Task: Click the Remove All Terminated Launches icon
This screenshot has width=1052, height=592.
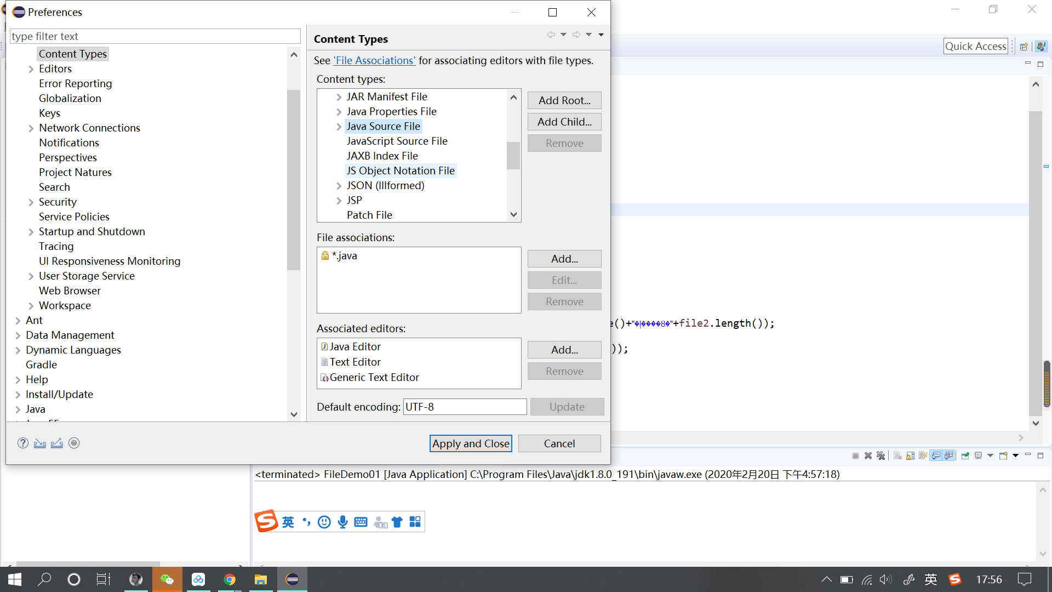Action: point(881,456)
